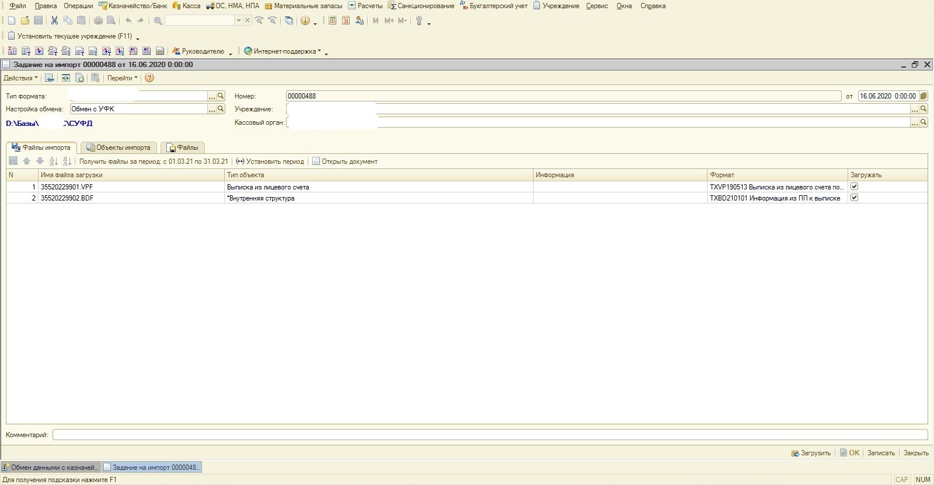Viewport: 934px width, 485px height.
Task: Click the sort ascending A-Z icon
Action: coord(54,161)
